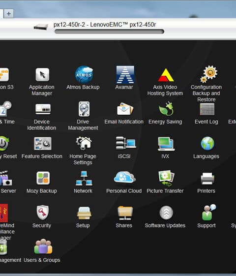236x276 pixels.
Task: Open Date & Time settings
Action: (x=5, y=109)
